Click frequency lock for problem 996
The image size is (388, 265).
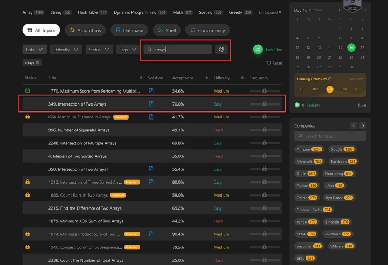264,129
